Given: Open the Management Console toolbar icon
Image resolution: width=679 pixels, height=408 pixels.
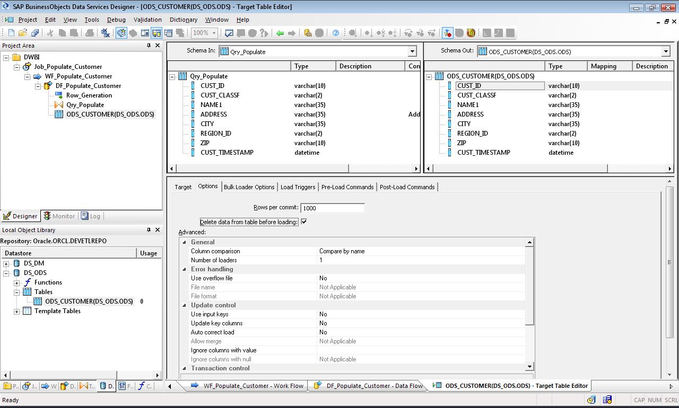Looking at the screenshot, I should click(x=308, y=33).
